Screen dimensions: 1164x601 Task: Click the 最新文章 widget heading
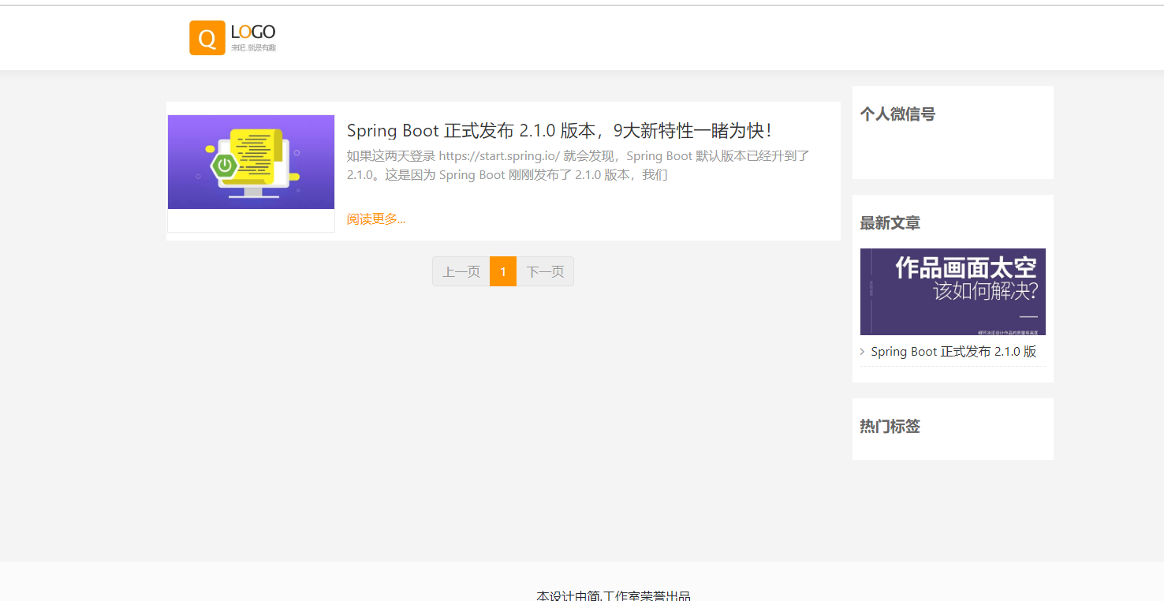(890, 223)
